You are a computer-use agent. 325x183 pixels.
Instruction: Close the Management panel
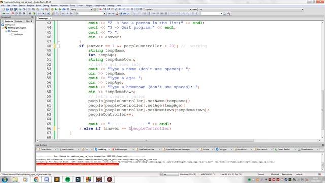(32, 17)
